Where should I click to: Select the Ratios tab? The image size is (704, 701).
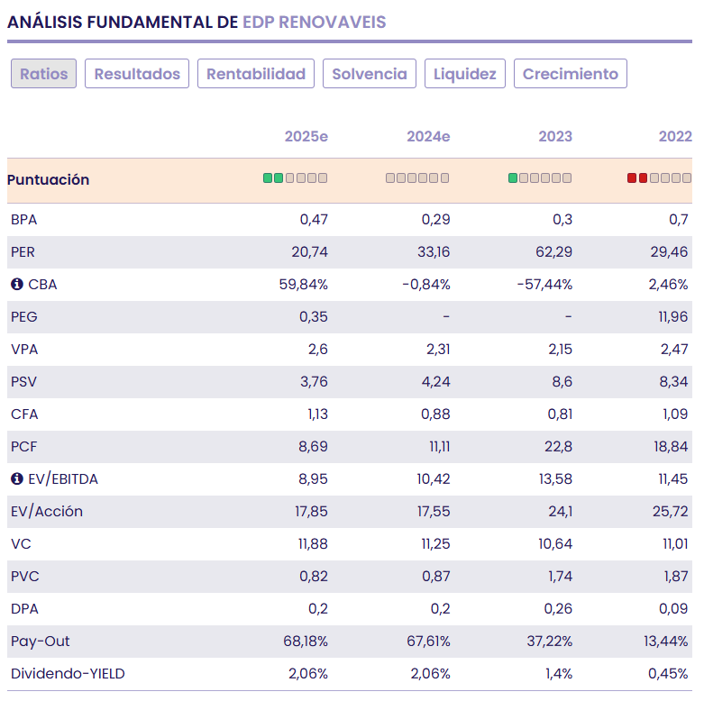(44, 74)
